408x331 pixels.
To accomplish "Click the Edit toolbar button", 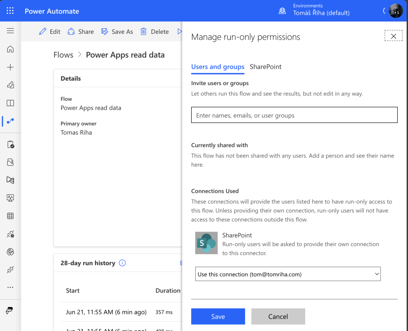I will point(50,32).
